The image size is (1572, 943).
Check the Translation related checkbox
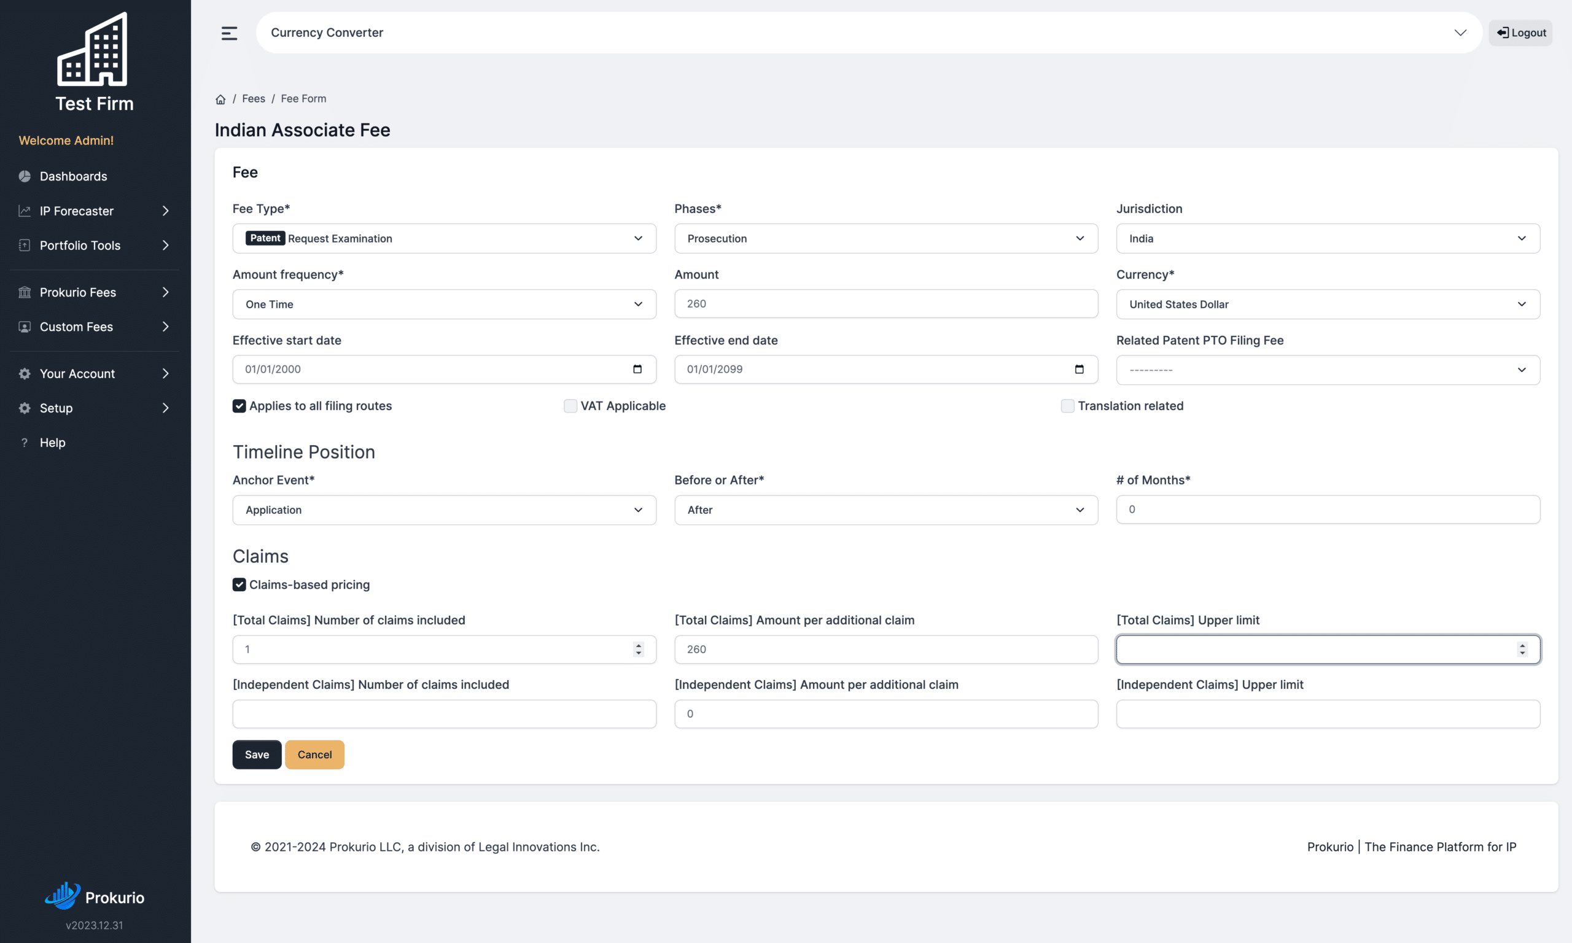pyautogui.click(x=1067, y=405)
